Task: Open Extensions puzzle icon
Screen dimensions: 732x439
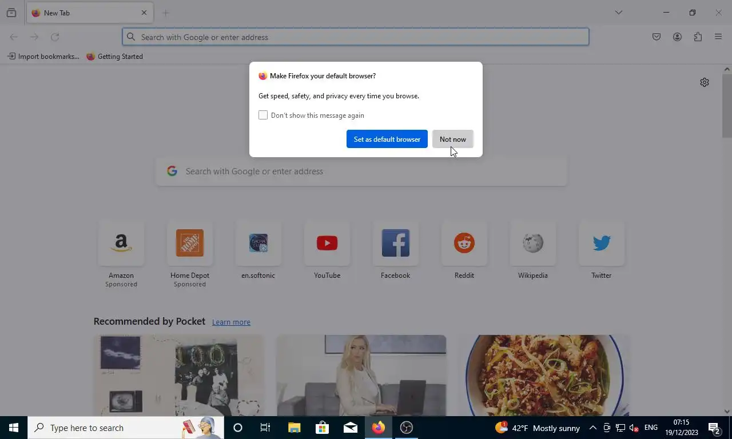Action: click(698, 37)
